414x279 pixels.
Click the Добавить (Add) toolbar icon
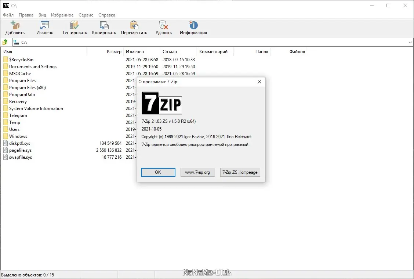coord(15,25)
